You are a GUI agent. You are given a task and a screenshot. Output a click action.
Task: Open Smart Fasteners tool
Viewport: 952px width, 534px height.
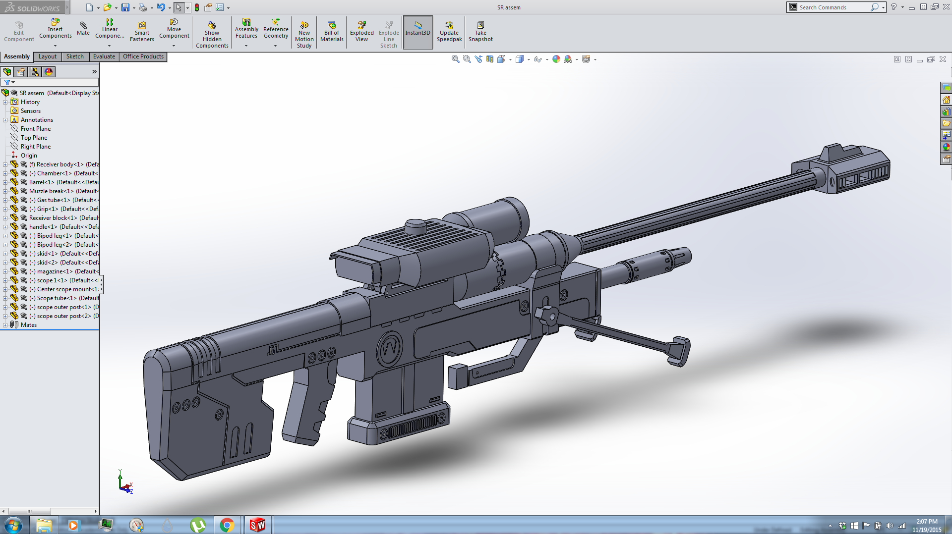(x=142, y=31)
